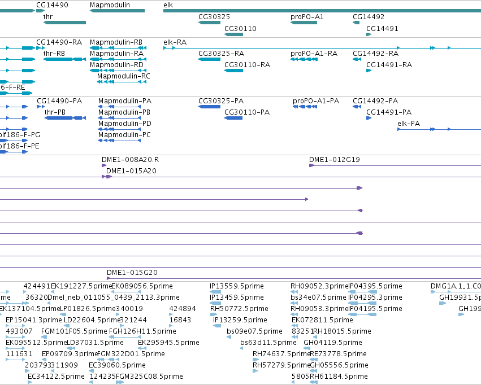Click the elk gene label

pos(168,5)
